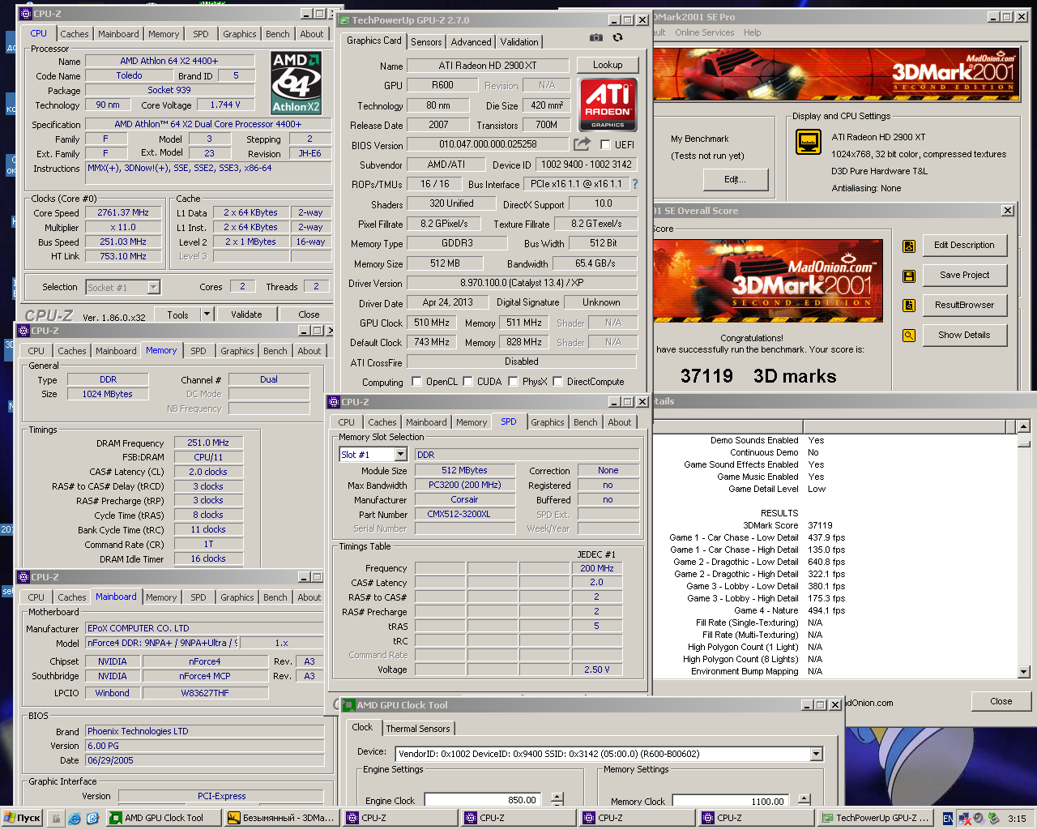Open the Tools dropdown arrow in CPU-Z
1037x830 pixels.
pyautogui.click(x=207, y=314)
